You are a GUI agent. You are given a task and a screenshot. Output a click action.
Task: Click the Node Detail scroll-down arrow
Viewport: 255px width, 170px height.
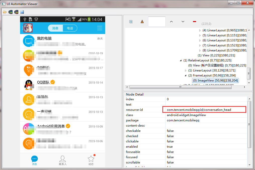click(249, 165)
